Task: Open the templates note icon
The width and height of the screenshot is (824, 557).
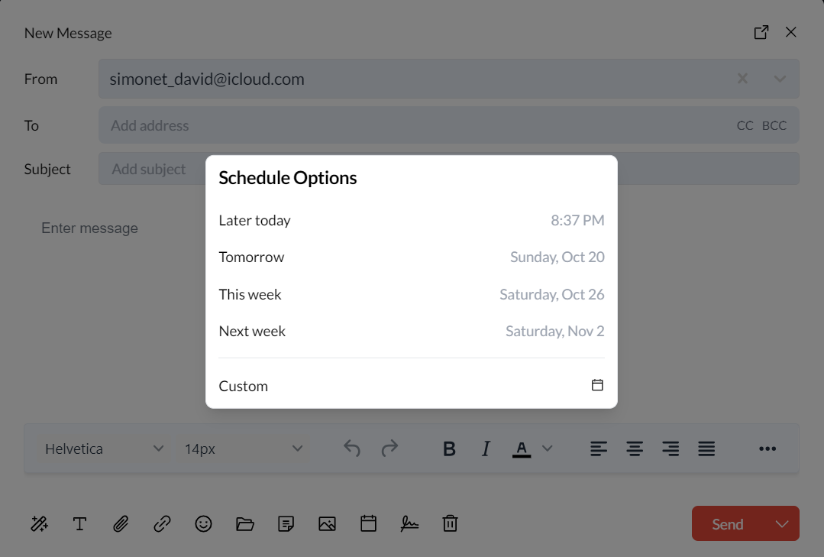Action: pyautogui.click(x=286, y=524)
